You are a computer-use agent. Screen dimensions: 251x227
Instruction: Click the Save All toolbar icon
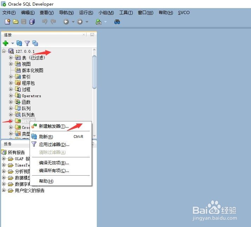(32, 21)
